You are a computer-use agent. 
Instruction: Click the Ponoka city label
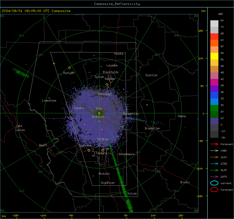tap(119, 54)
